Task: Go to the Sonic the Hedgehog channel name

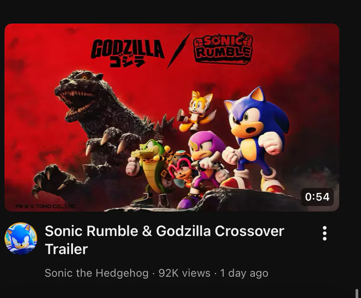Action: coord(97,273)
